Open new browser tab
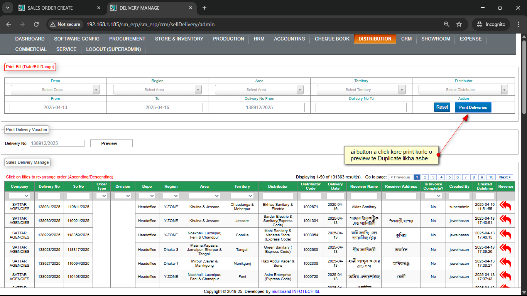Image resolution: width=527 pixels, height=296 pixels. pos(204,8)
